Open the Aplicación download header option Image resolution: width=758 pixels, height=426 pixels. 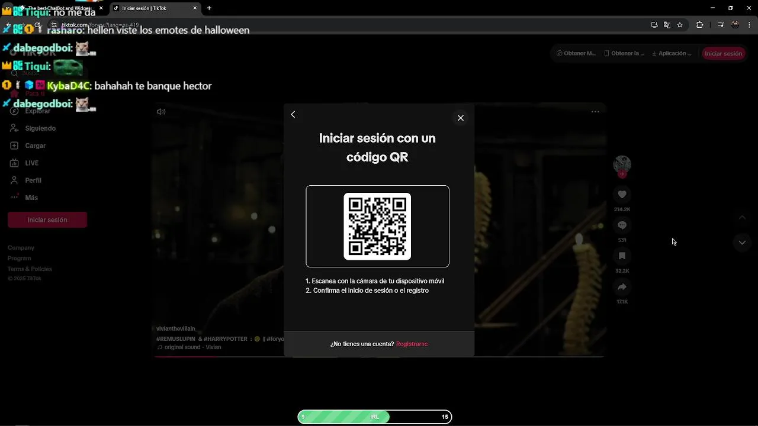(x=672, y=53)
